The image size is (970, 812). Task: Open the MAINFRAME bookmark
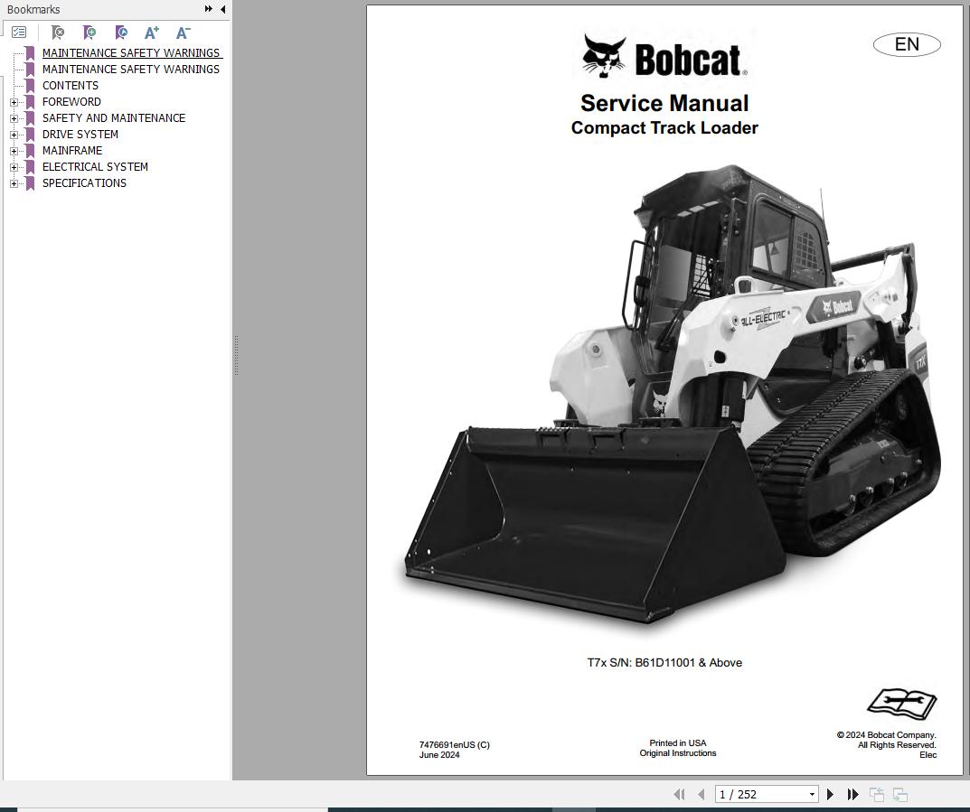pos(71,151)
